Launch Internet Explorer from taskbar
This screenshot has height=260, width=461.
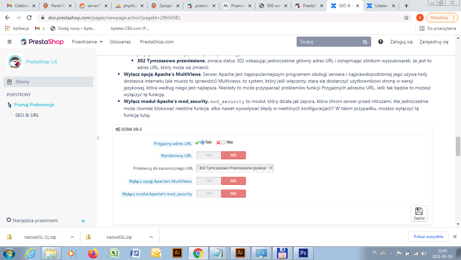[x=31, y=253]
